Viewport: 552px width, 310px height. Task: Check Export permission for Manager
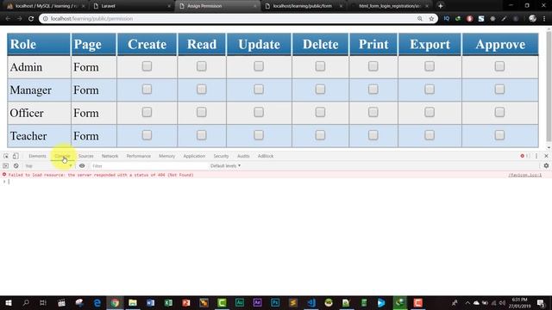tap(430, 90)
